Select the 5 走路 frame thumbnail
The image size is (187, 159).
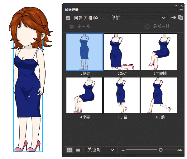(122, 95)
